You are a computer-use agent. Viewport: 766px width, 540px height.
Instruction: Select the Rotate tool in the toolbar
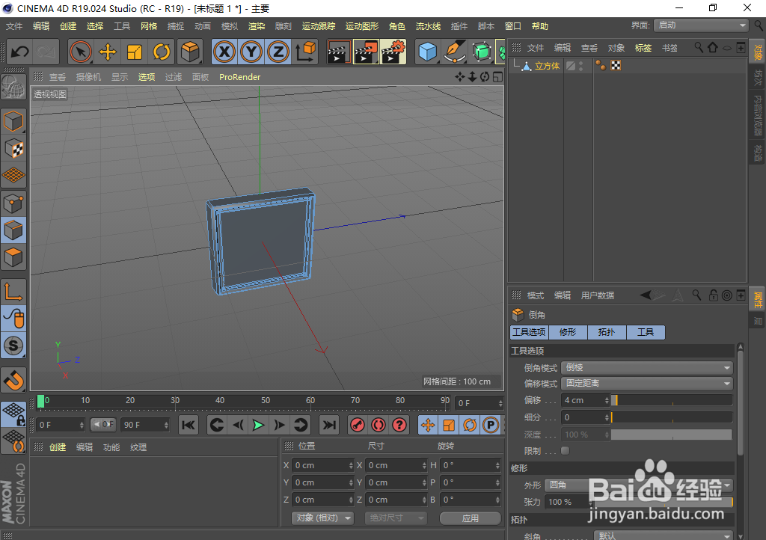(x=162, y=52)
